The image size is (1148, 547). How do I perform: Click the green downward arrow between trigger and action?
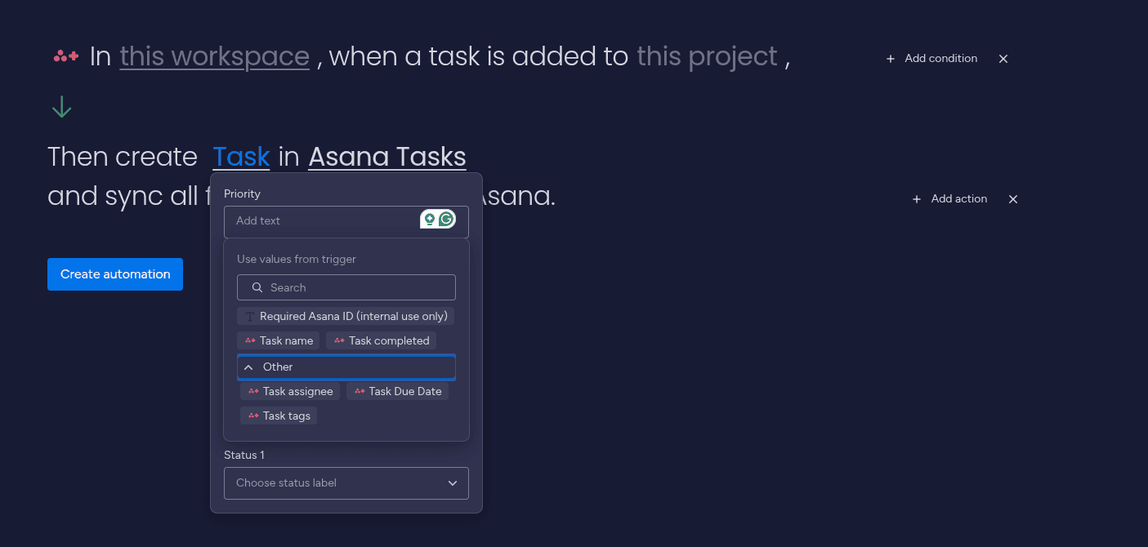pyautogui.click(x=61, y=106)
